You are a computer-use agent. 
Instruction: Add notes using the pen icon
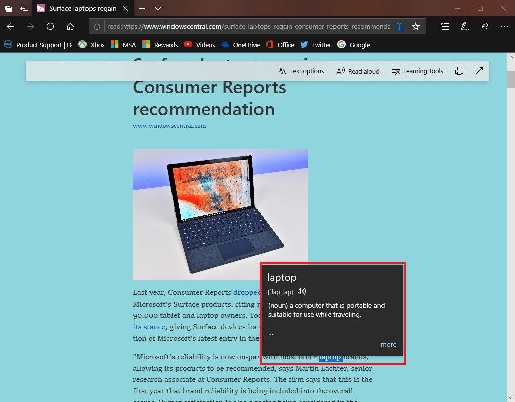464,26
